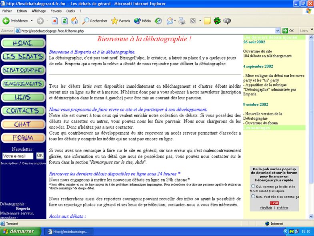The width and height of the screenshot is (314, 236).
Task: Click the HOME navigation button
Action: (23, 43)
